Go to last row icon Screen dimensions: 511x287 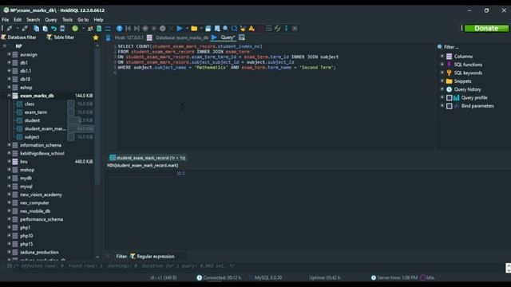tap(137, 29)
